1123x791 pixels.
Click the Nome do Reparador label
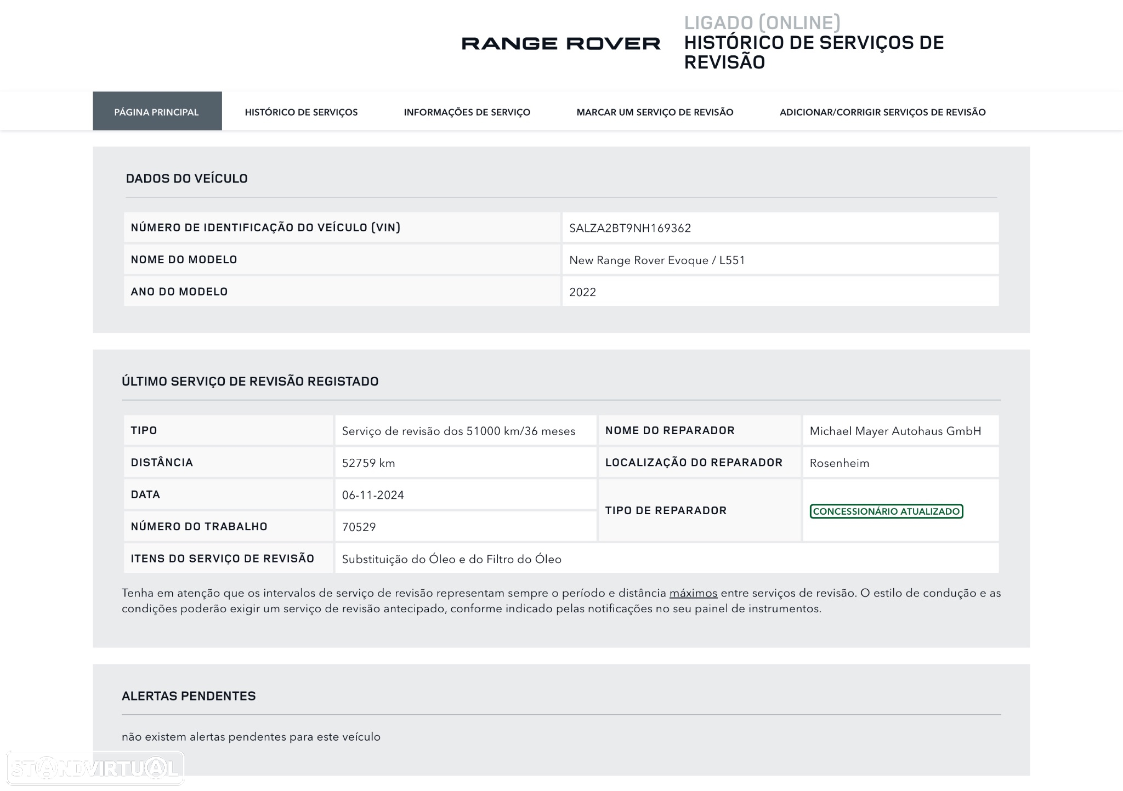coord(670,430)
